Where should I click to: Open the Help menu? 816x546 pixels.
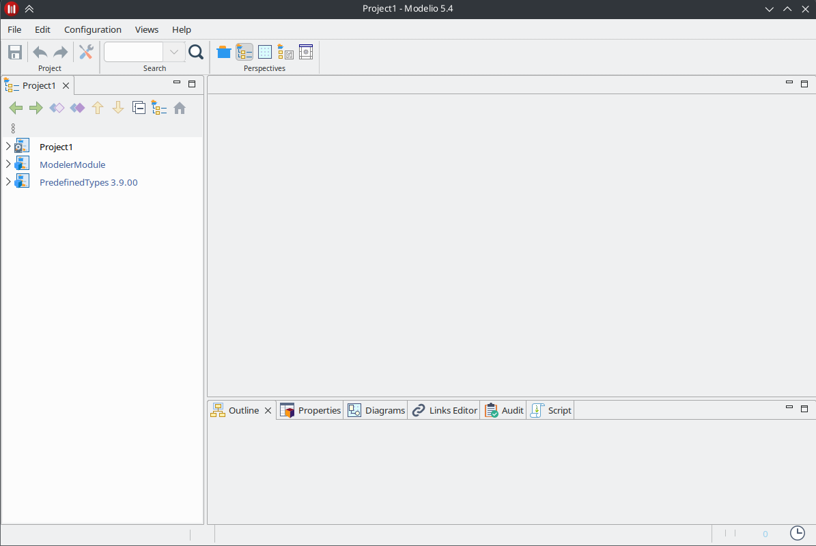182,29
